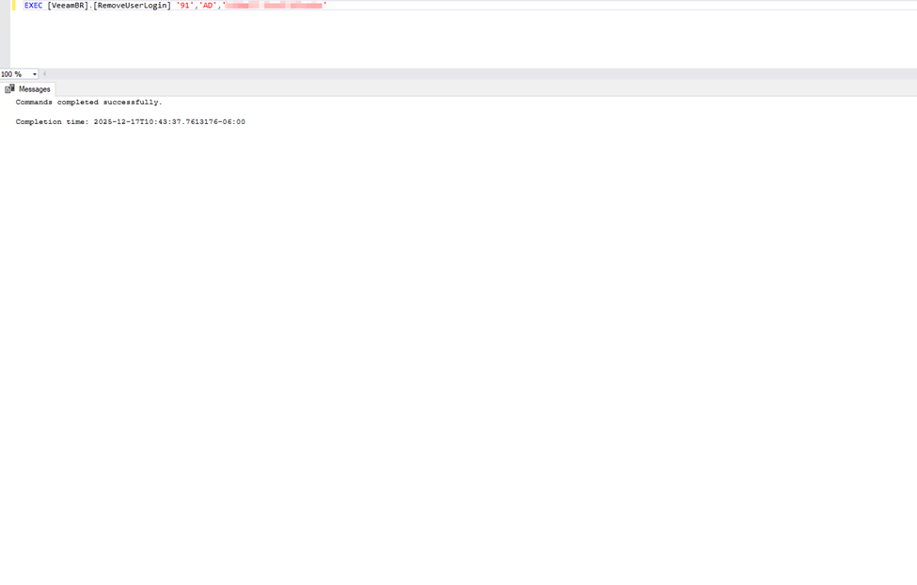
Task: Click the "Commands completed successfully" message
Action: [x=88, y=103]
